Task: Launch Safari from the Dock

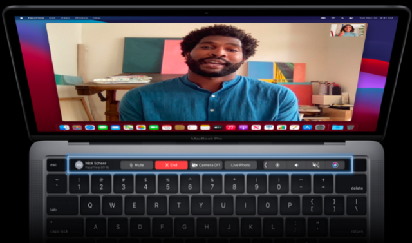Action: [x=90, y=128]
